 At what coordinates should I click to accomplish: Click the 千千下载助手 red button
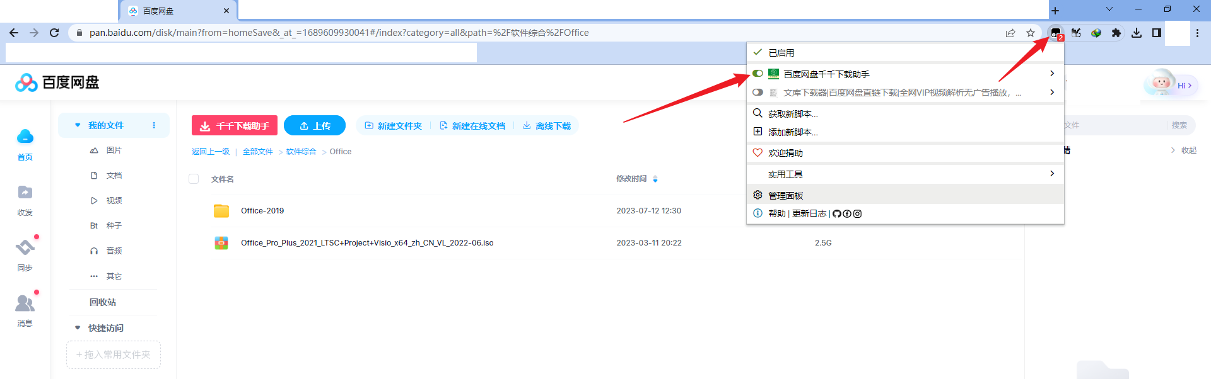[x=235, y=126]
